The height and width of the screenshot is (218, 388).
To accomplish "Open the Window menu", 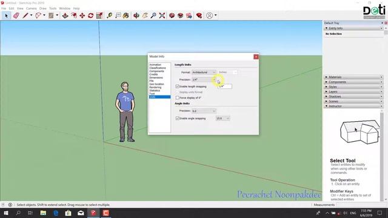I will coord(65,8).
